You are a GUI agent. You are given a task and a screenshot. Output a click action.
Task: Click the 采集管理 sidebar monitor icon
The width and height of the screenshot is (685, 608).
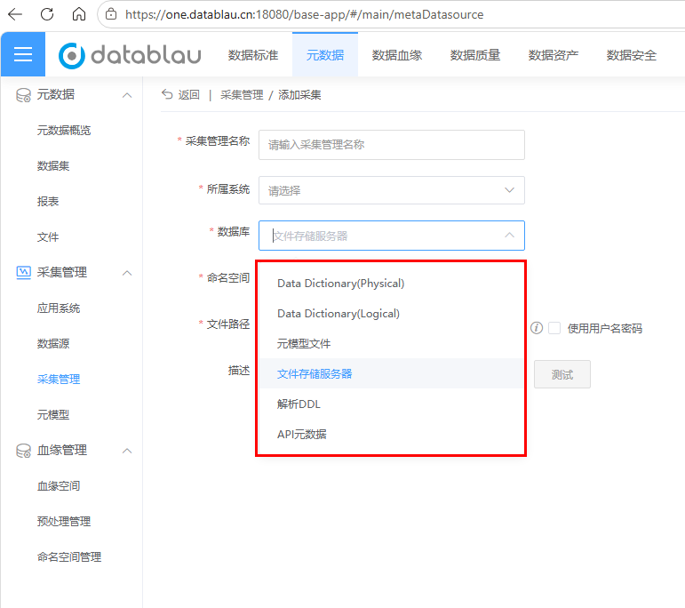[x=23, y=272]
